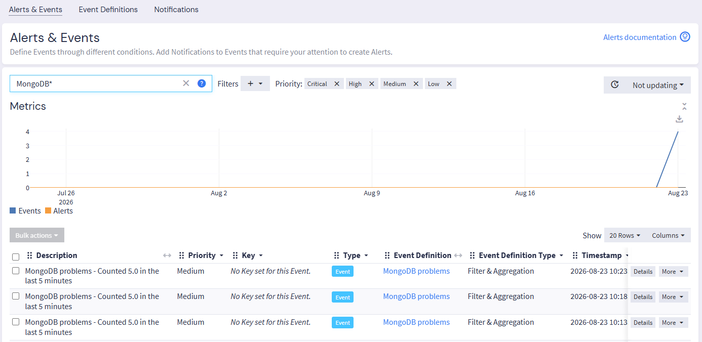Click the Event type badge in 10:13 row
702x342 pixels.
tap(342, 323)
